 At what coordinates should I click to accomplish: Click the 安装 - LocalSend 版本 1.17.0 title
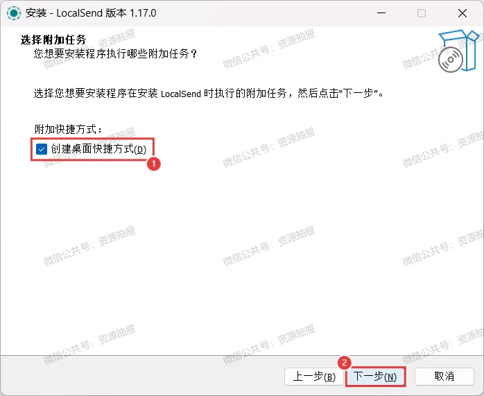click(x=91, y=13)
